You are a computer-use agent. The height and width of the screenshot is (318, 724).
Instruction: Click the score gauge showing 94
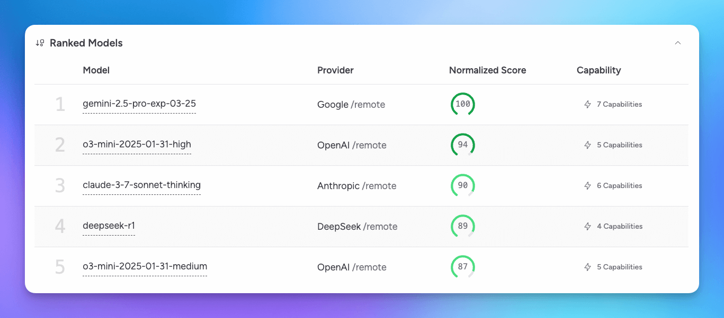462,145
